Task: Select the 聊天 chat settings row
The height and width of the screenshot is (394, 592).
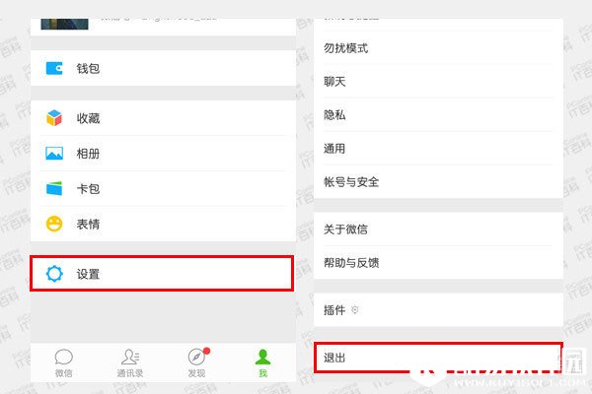Action: [x=438, y=82]
